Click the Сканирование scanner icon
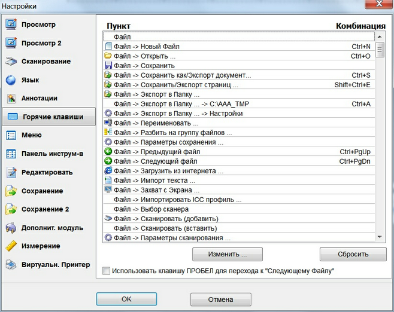The width and height of the screenshot is (394, 312). pyautogui.click(x=11, y=62)
